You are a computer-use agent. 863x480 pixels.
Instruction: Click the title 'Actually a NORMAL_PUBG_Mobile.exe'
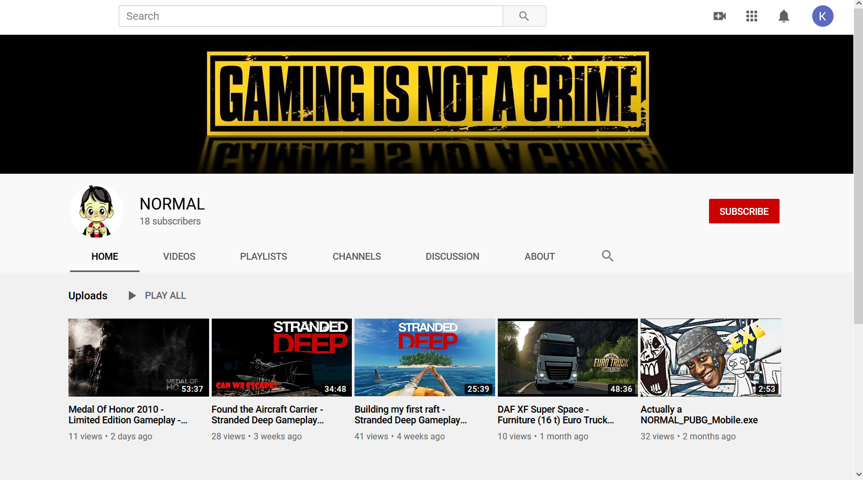(699, 415)
